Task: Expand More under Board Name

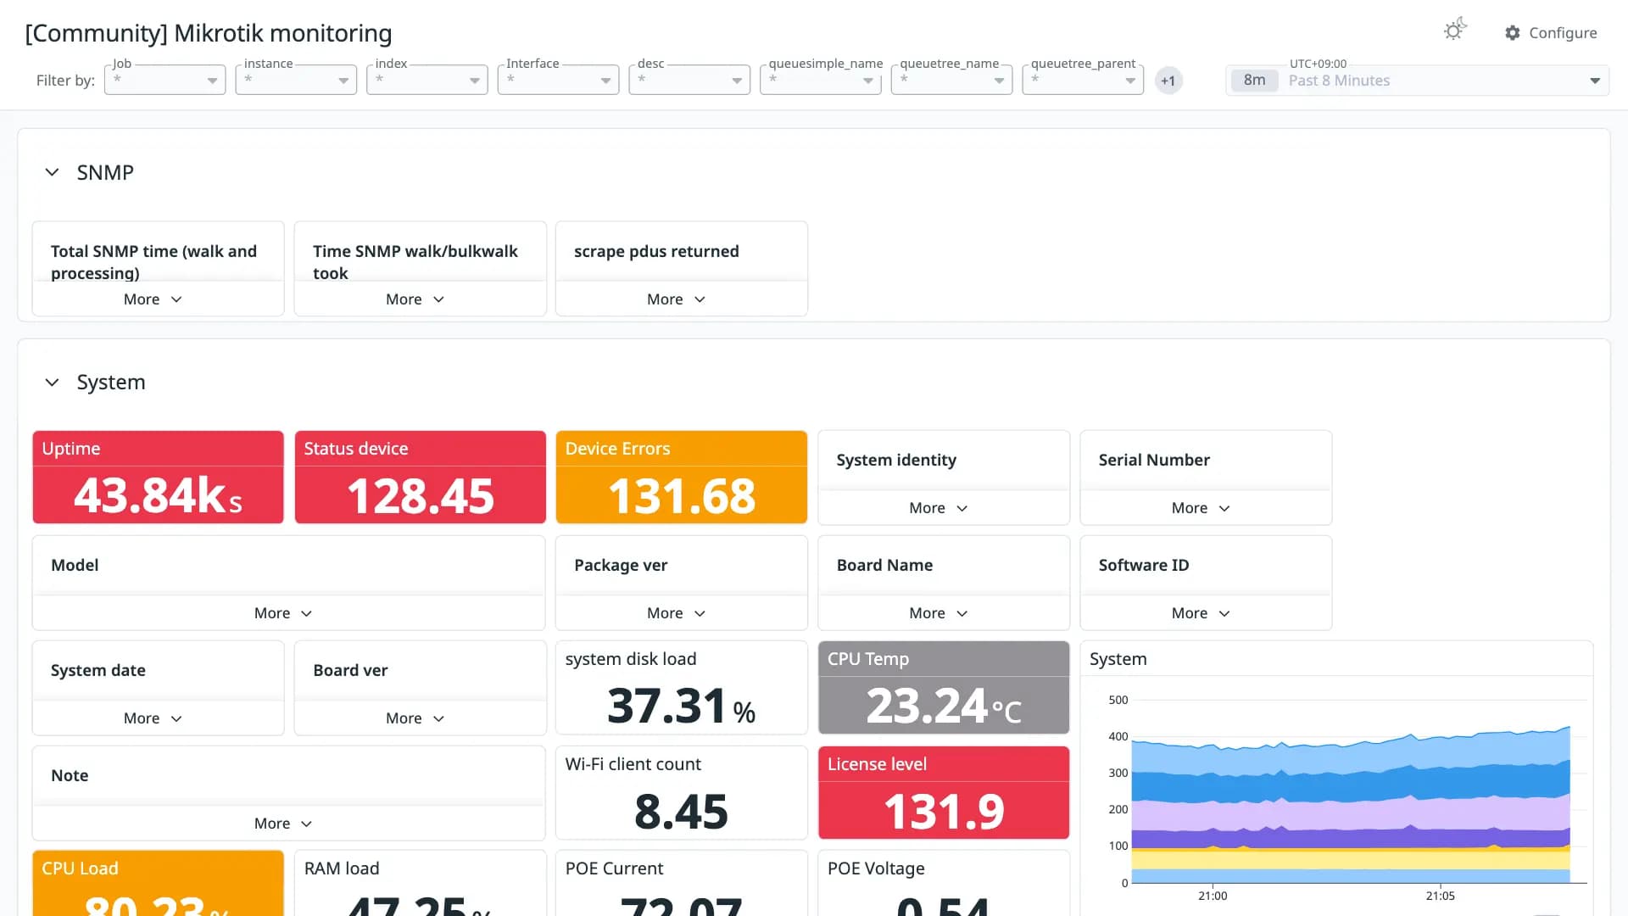Action: click(938, 613)
